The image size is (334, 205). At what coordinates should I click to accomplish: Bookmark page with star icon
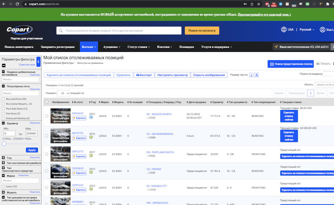259,4
